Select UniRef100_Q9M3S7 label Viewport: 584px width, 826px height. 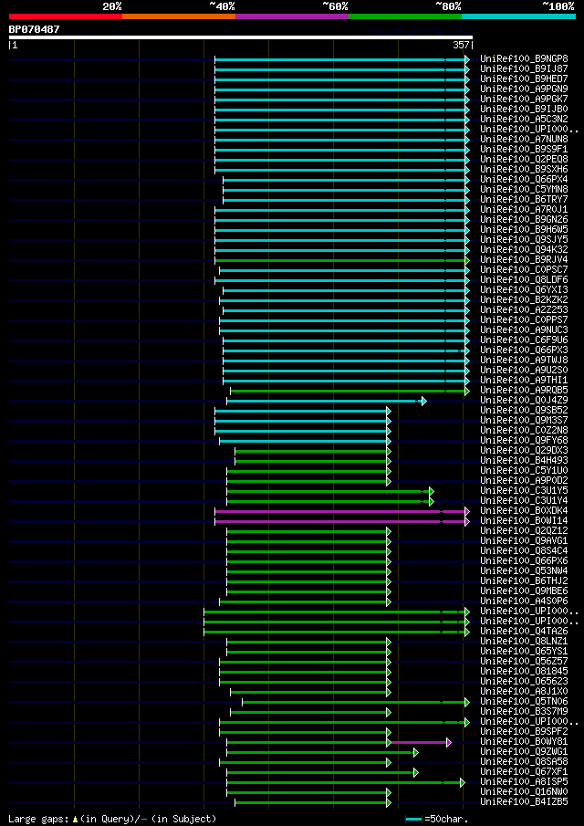point(524,421)
